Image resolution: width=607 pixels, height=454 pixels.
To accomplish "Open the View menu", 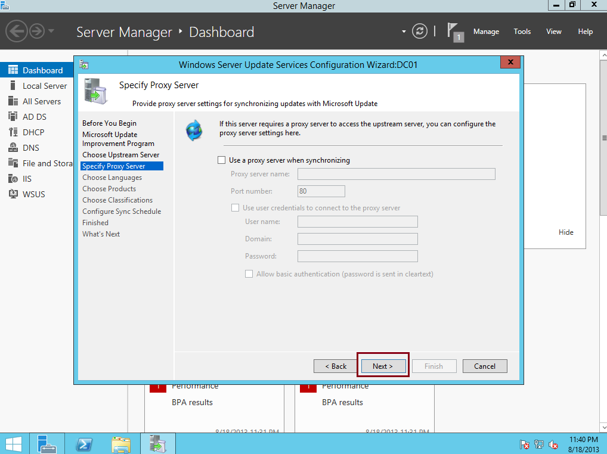I will point(553,31).
